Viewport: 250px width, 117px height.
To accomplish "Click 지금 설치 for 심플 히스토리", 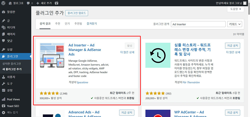I will click(232, 46).
